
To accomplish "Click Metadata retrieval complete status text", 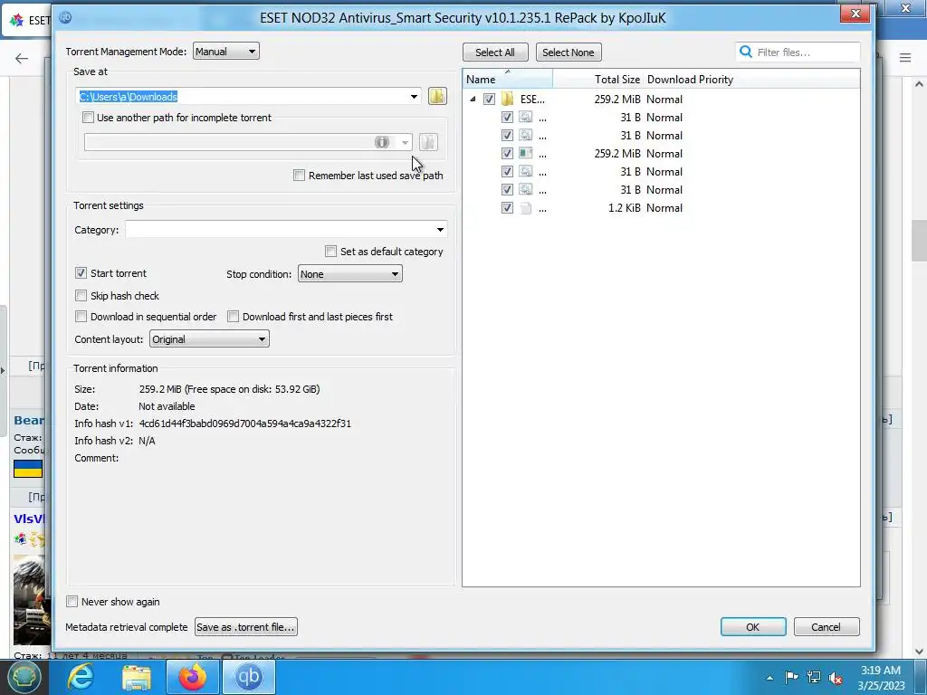I will (127, 627).
